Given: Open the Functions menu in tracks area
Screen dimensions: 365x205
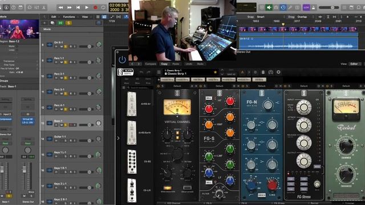Looking at the screenshot, I should (x=69, y=17).
